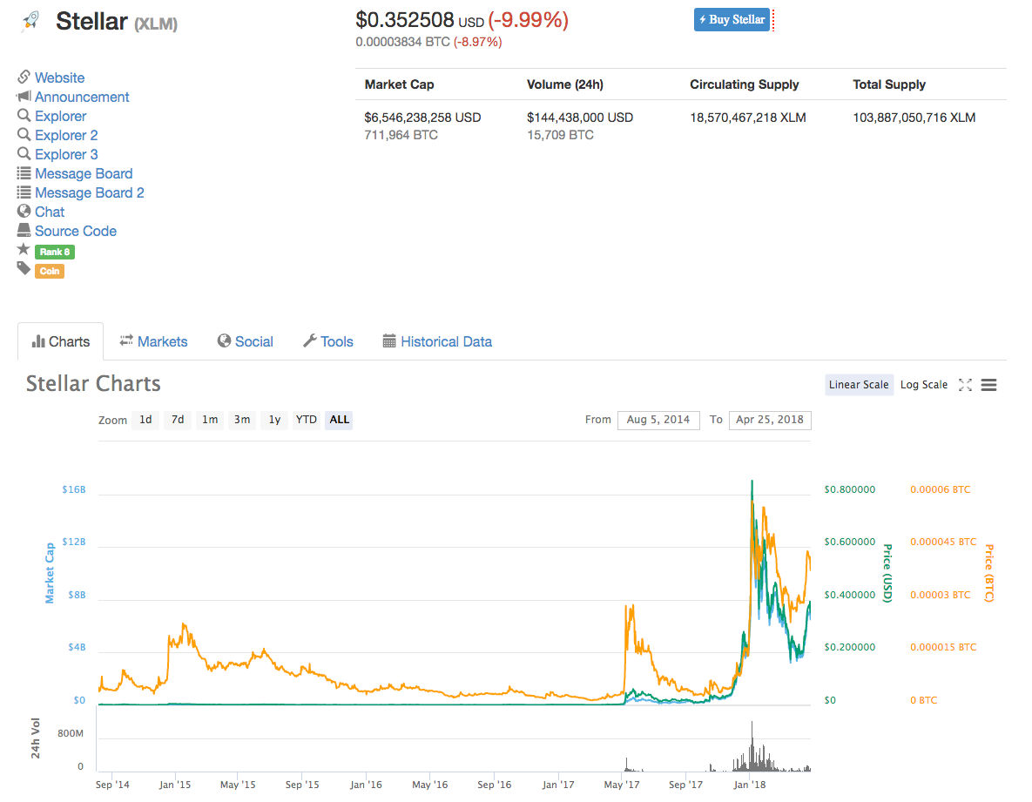
Task: Open the chart fullscreen icon
Action: (x=965, y=385)
